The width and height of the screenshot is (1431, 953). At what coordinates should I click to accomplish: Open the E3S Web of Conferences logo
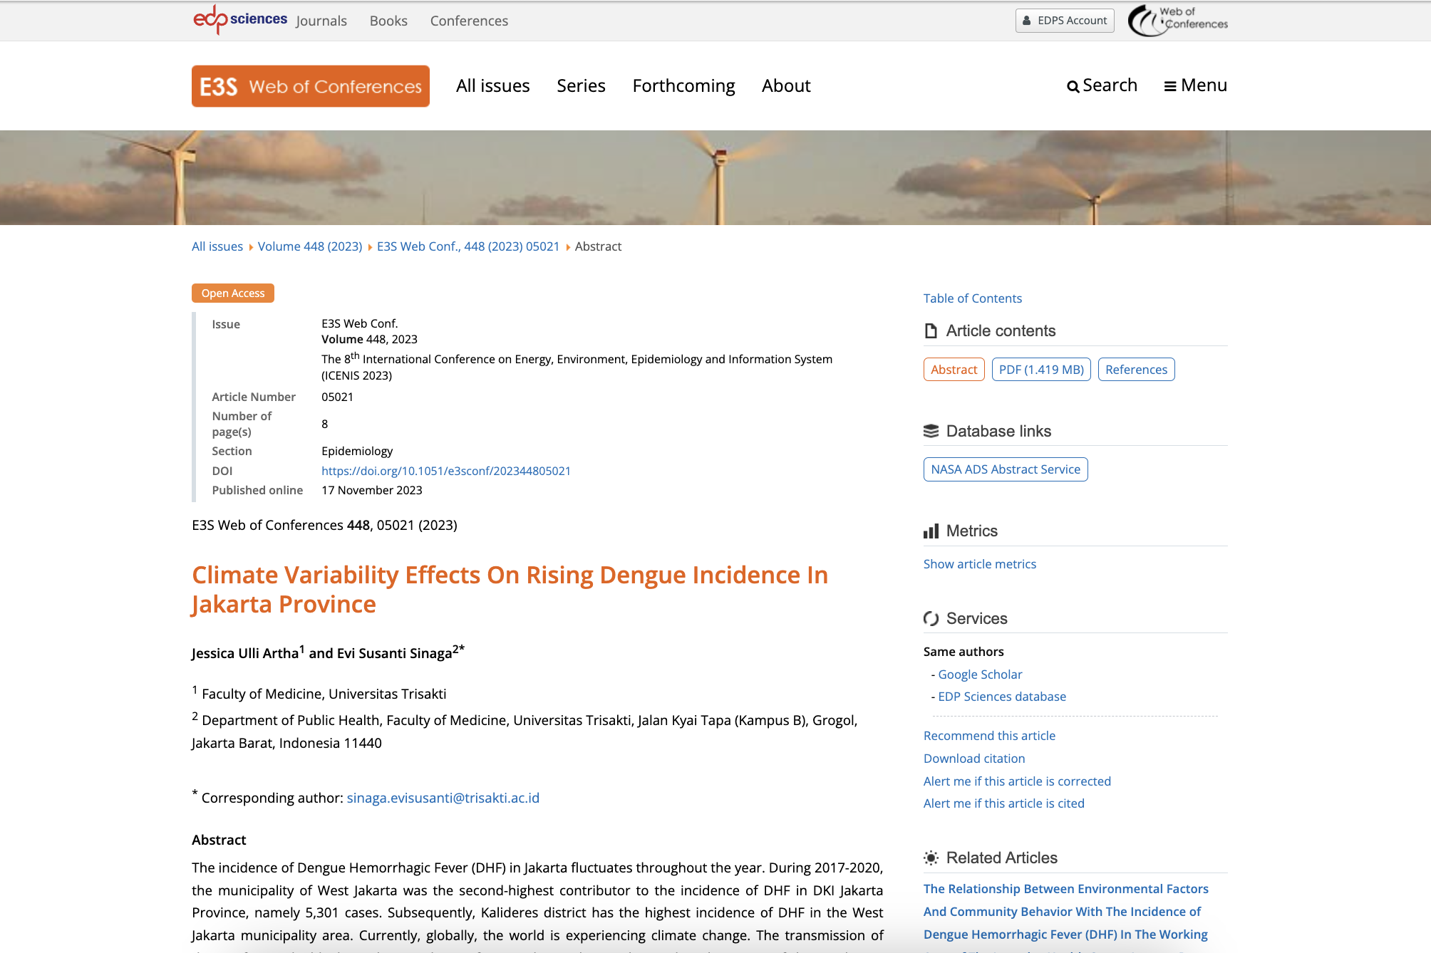pos(311,86)
